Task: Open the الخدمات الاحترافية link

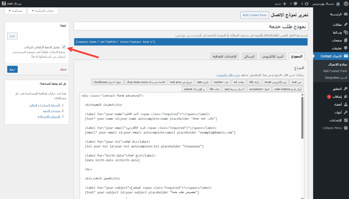Action: (49, 116)
